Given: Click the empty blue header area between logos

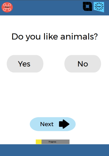Looking at the screenshot, I should click(48, 8).
